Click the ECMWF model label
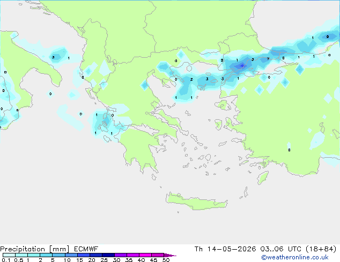 pos(86,249)
